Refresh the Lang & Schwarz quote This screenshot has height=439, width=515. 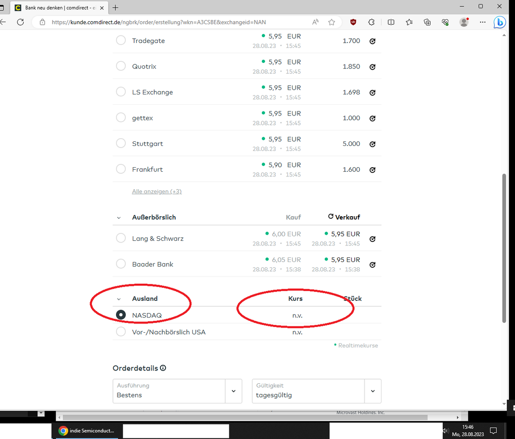372,239
